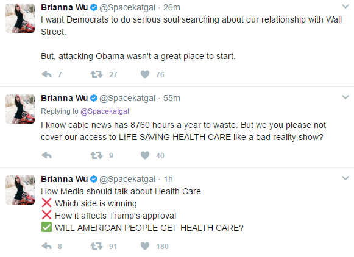Open the 55m timestamp permalink
354x257 pixels.
coord(172,98)
